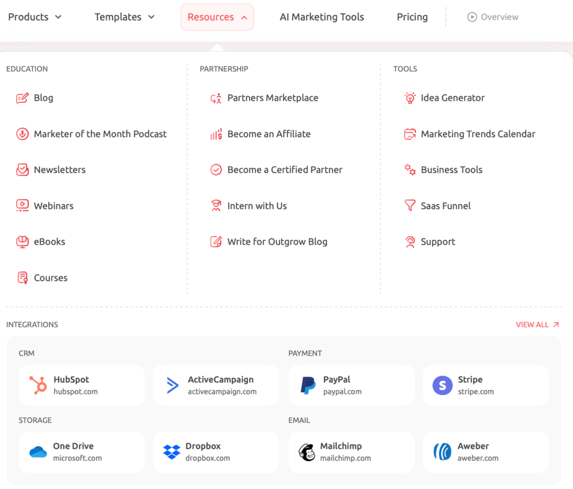Click the PayPal logo
This screenshot has width=573, height=489.
[x=308, y=385]
